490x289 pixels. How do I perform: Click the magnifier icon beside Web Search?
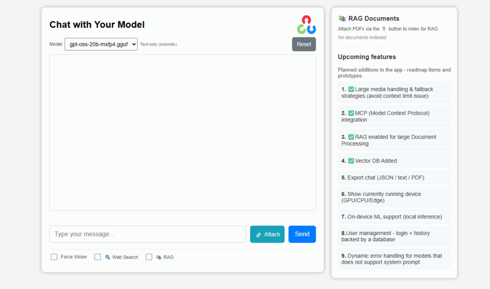pyautogui.click(x=107, y=257)
